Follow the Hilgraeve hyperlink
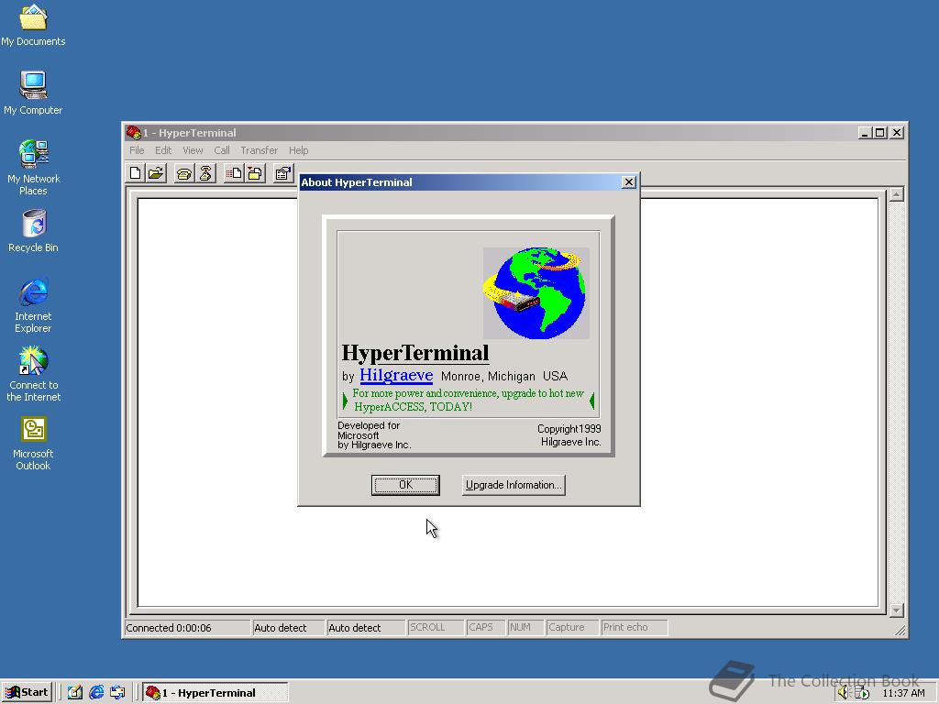This screenshot has width=939, height=704. click(x=396, y=375)
